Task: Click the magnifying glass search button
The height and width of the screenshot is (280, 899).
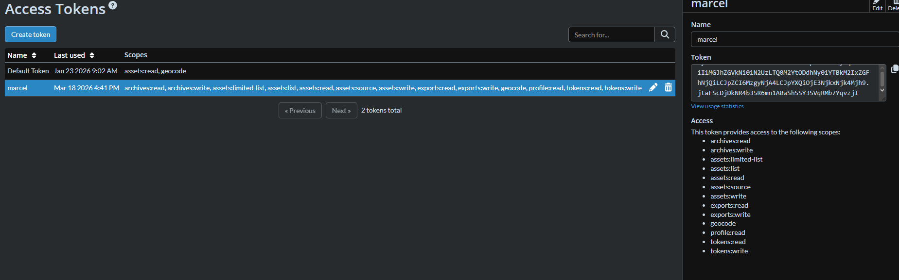Action: click(x=665, y=34)
